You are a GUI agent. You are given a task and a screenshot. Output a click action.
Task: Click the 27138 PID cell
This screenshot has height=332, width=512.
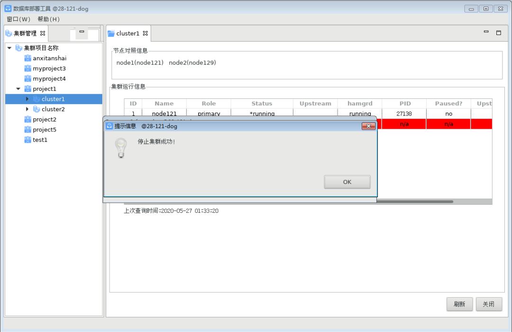pyautogui.click(x=404, y=114)
